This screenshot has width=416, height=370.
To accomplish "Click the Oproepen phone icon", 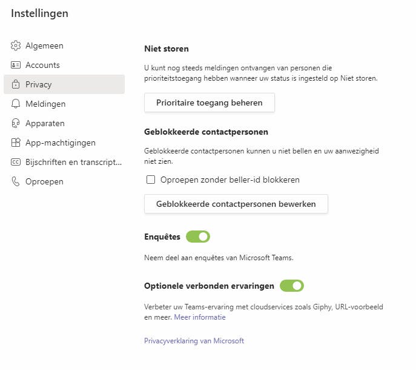I will pos(16,181).
